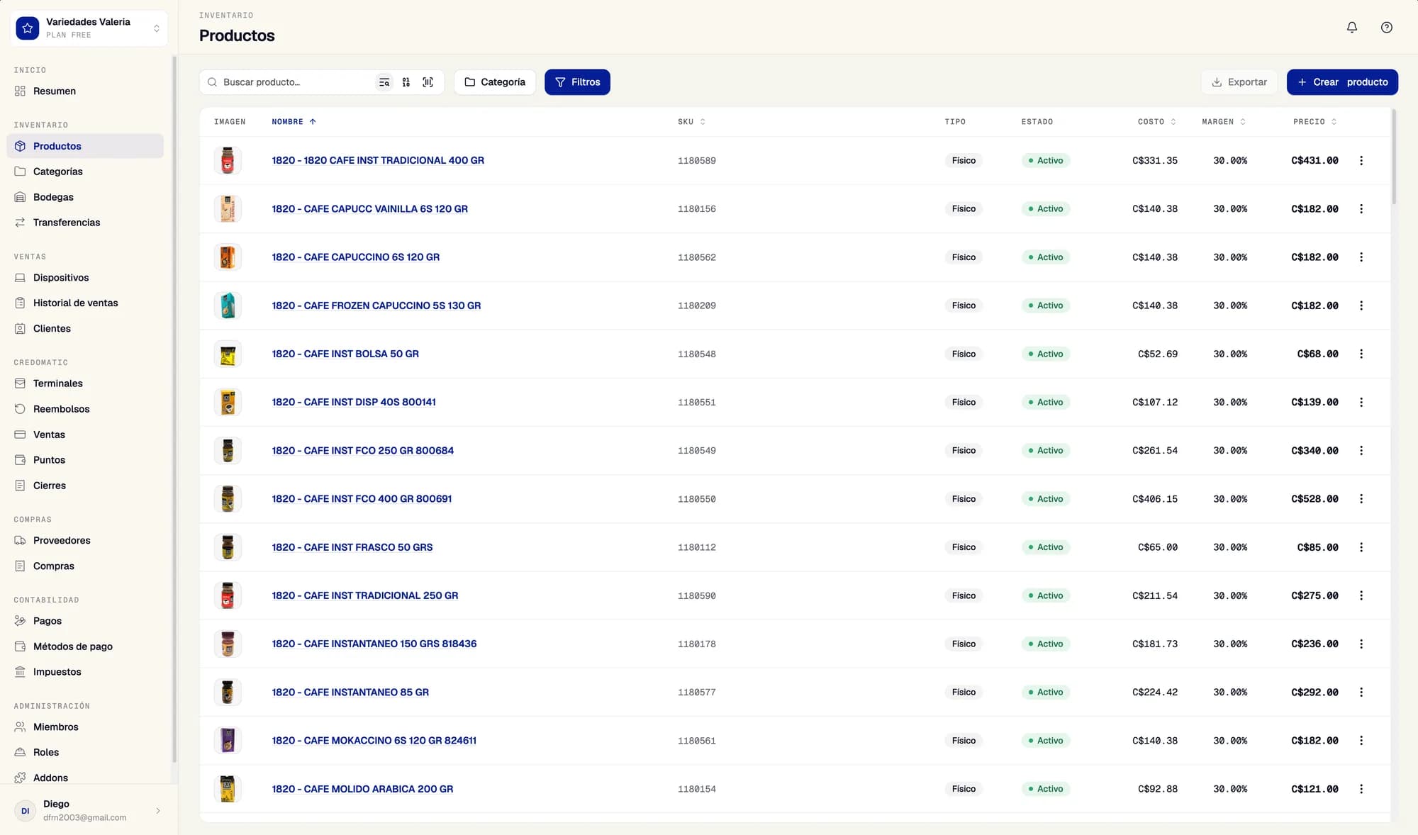
Task: Click thumbnail of CAFE MOKACCINO 6S 120 GR
Action: (x=228, y=741)
